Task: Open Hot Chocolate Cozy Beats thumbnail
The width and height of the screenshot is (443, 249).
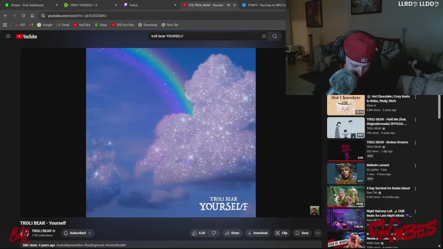Action: (x=346, y=105)
